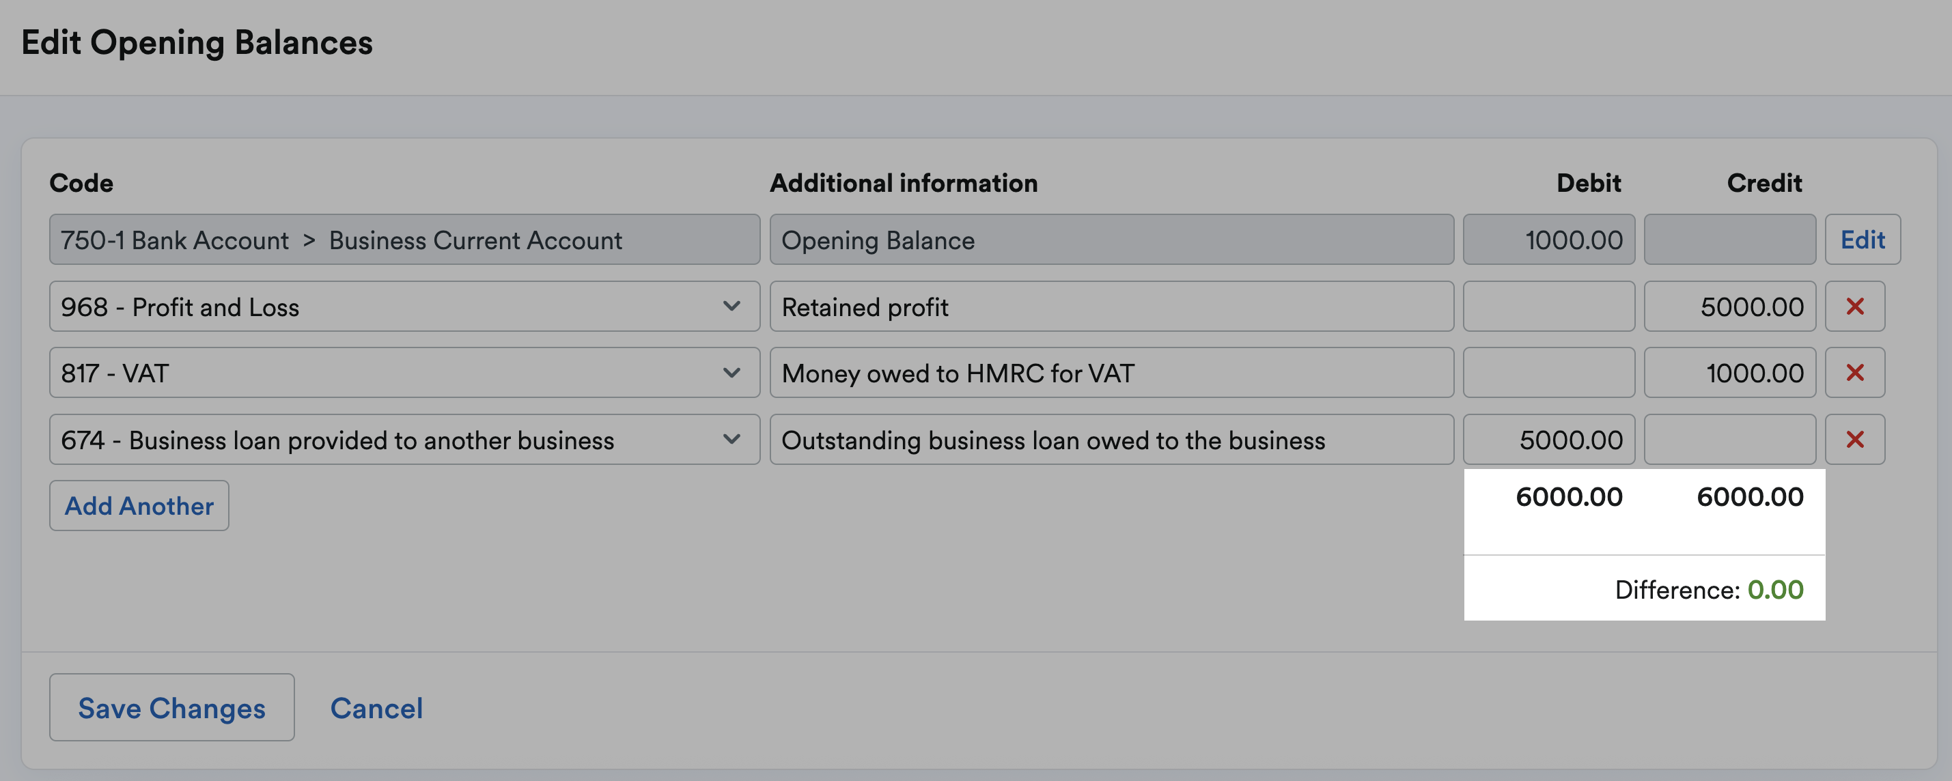Delete the 817 - VAT row
The width and height of the screenshot is (1952, 781).
tap(1854, 373)
